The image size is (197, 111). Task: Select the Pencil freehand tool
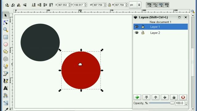(6, 66)
